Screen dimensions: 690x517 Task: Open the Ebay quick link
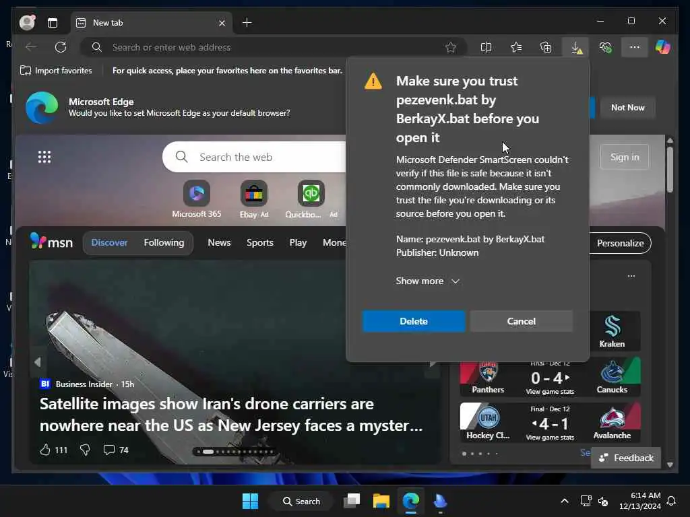[x=254, y=199]
